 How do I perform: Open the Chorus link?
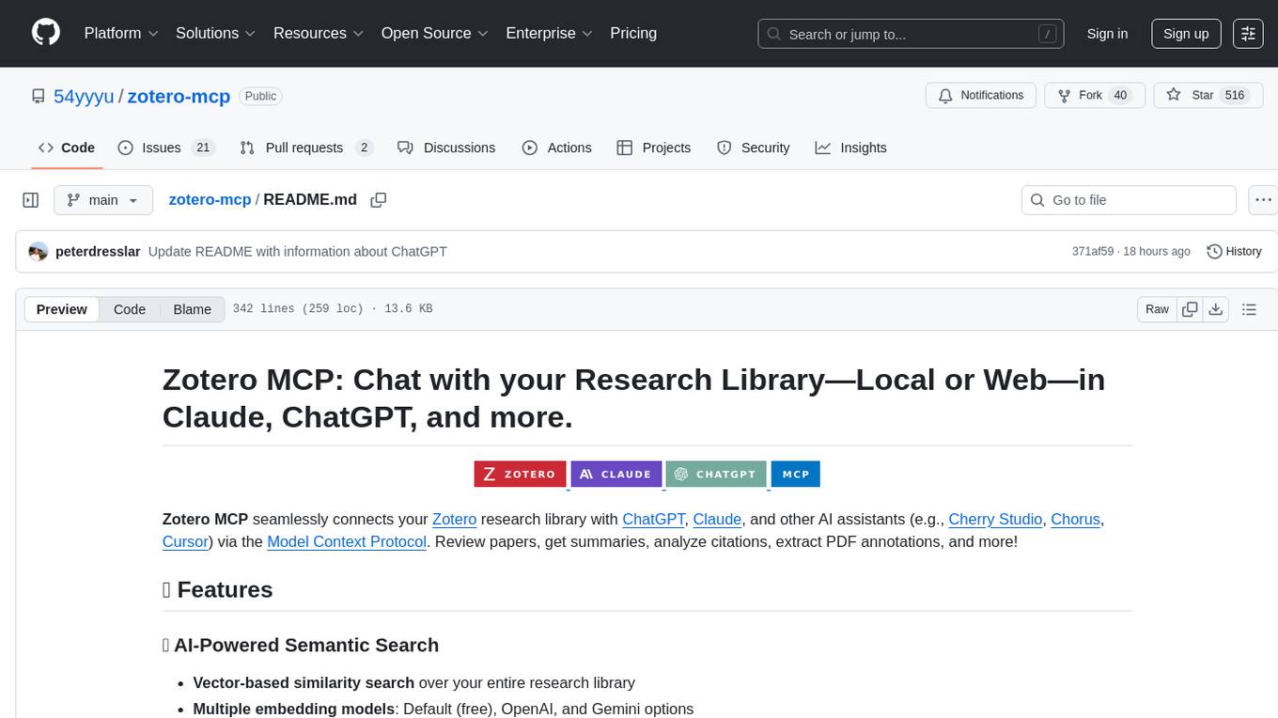pos(1075,519)
